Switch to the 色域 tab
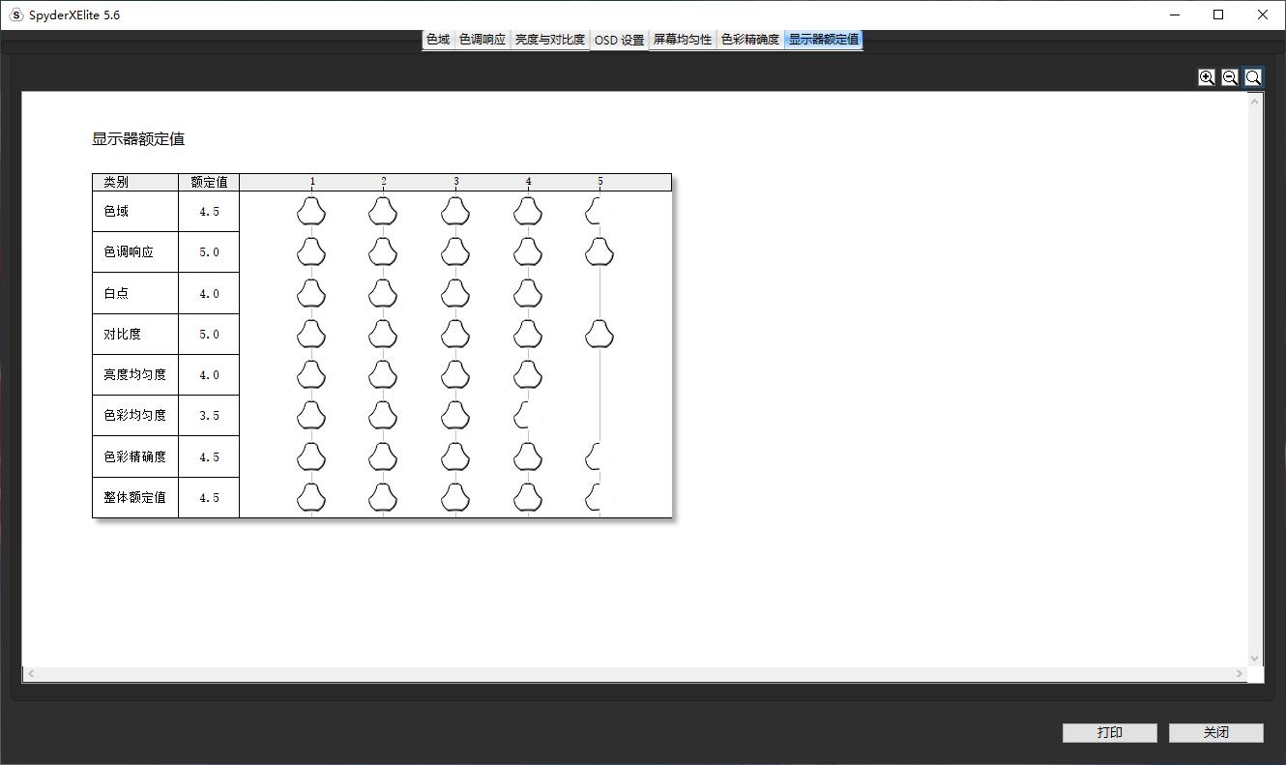Image resolution: width=1286 pixels, height=765 pixels. (438, 40)
